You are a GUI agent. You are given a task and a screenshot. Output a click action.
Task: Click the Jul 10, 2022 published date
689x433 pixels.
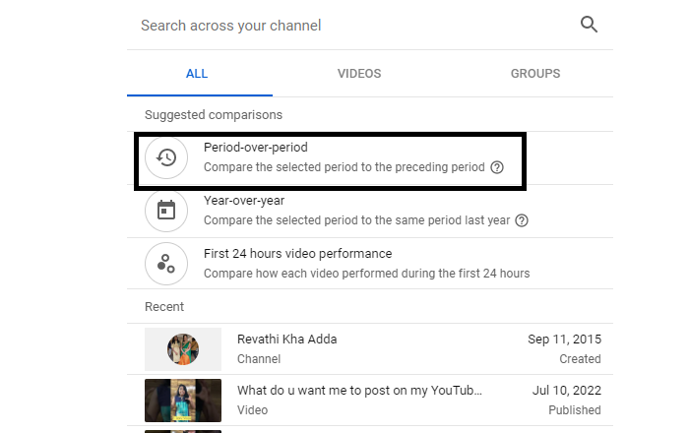coord(565,391)
